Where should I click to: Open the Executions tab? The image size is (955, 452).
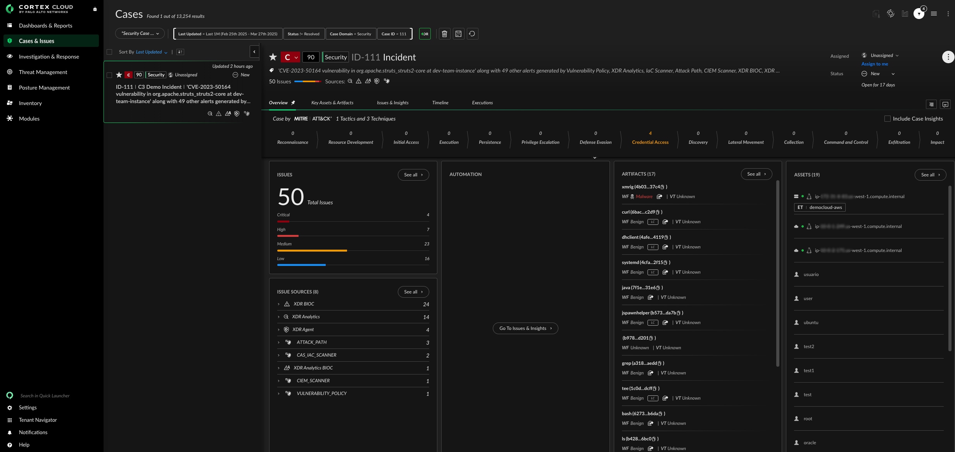(482, 103)
